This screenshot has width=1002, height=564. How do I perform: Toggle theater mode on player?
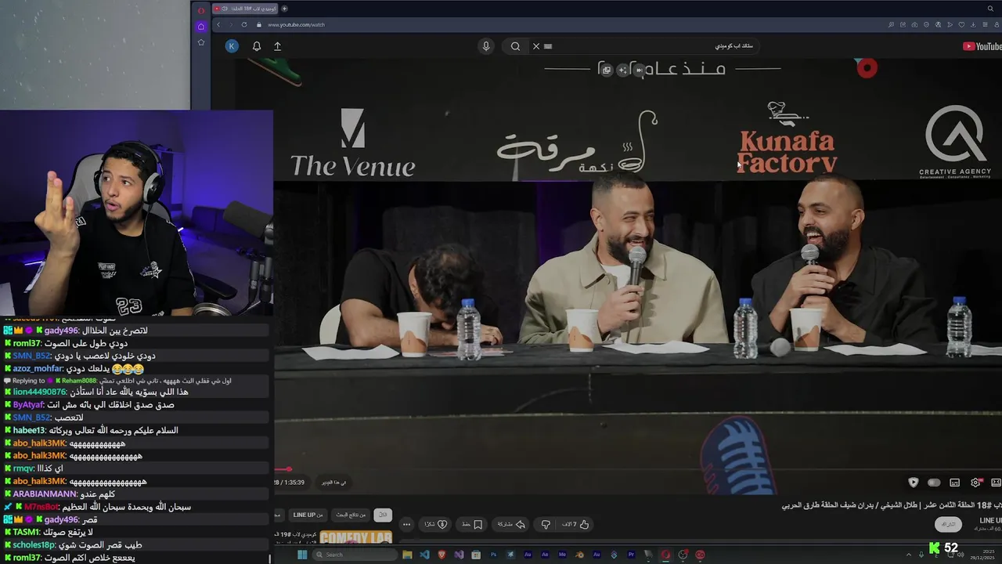pos(996,483)
